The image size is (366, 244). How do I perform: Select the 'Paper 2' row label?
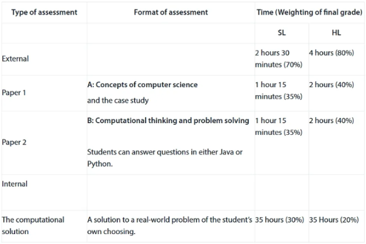coord(14,142)
